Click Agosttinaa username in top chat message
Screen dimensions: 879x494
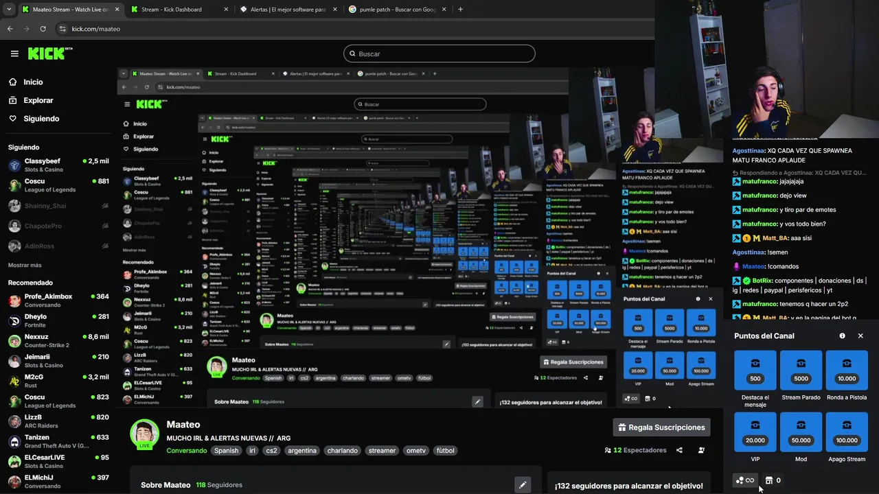pos(748,150)
